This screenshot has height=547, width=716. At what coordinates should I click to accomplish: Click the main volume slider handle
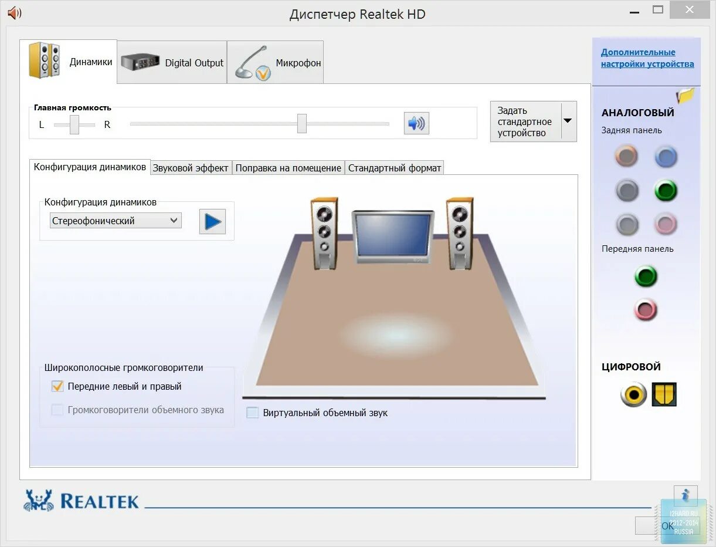301,124
